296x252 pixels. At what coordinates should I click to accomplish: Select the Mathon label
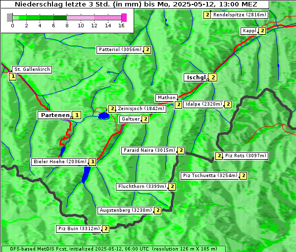tap(166, 98)
